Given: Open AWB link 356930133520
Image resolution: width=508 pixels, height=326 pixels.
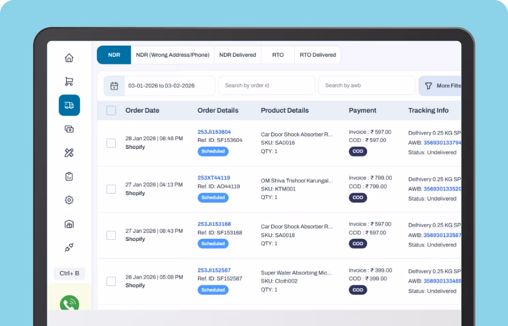Looking at the screenshot, I should pos(442,189).
